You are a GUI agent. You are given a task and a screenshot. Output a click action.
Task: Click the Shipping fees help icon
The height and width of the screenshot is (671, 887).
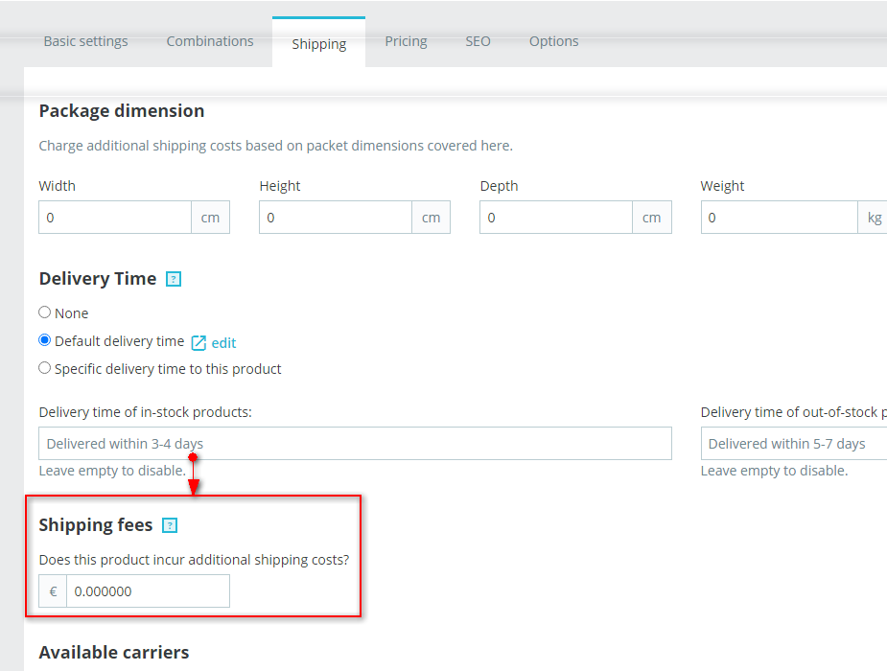[x=170, y=525]
